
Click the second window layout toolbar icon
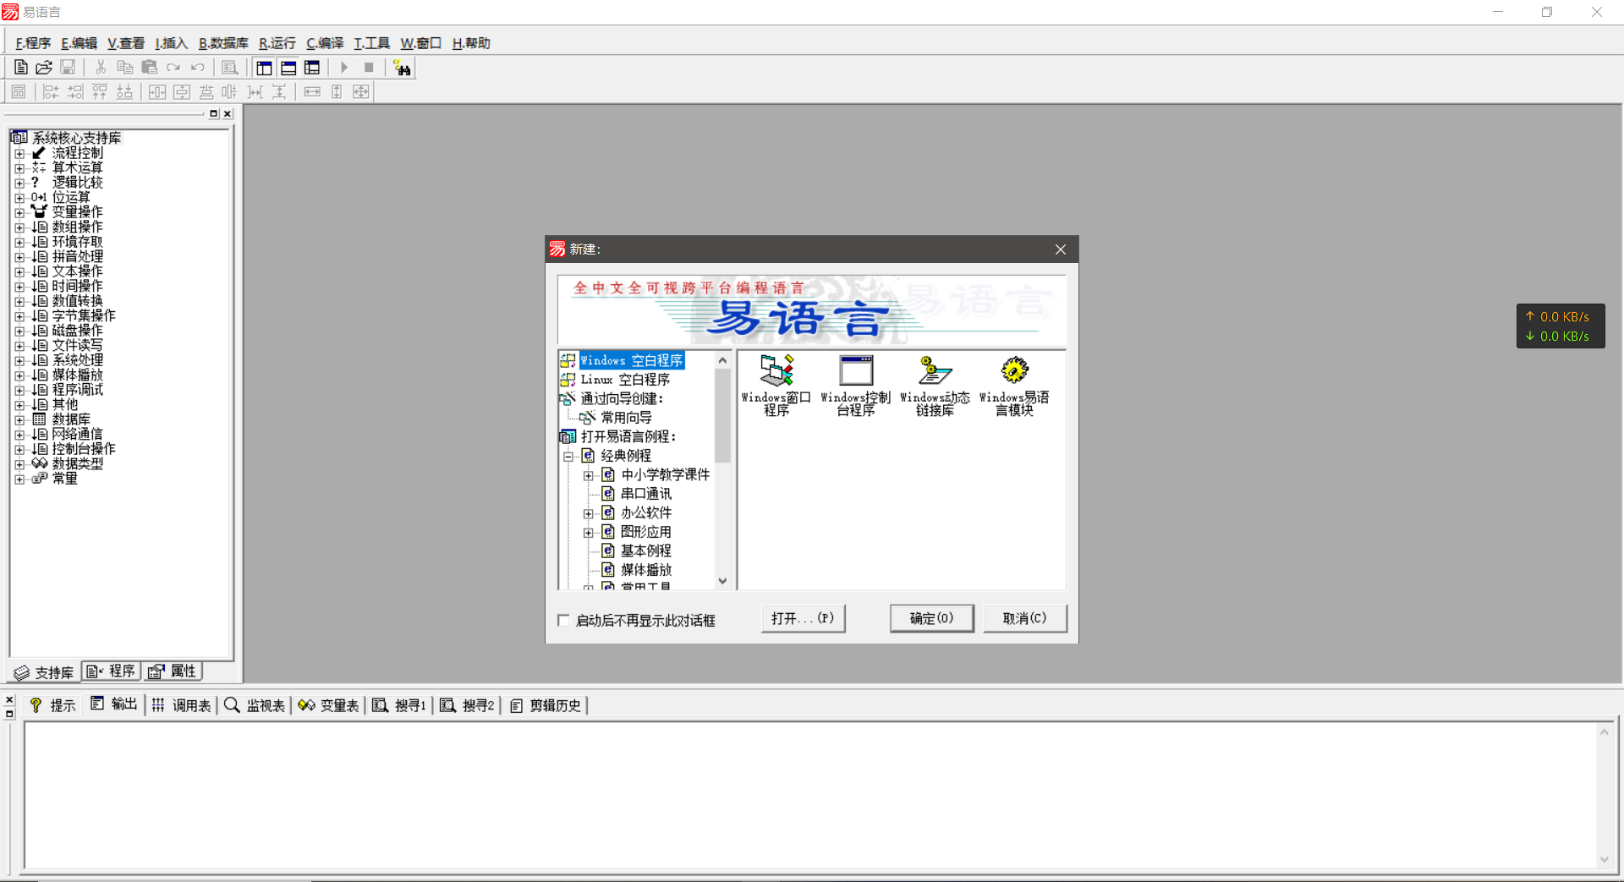(288, 68)
